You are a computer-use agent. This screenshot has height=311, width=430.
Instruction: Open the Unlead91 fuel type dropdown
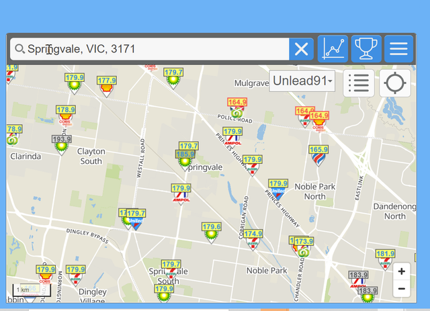(302, 81)
